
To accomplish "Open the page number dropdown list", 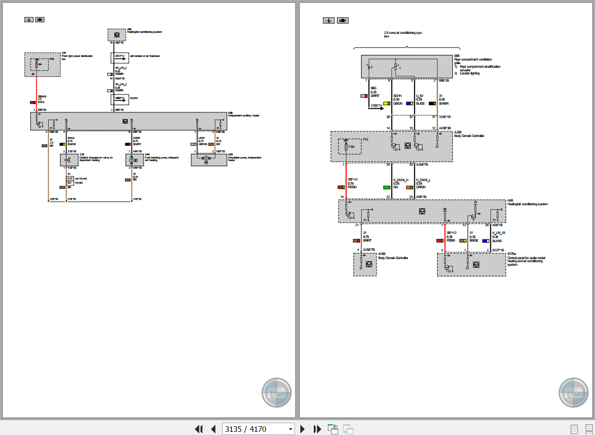I will pyautogui.click(x=291, y=429).
